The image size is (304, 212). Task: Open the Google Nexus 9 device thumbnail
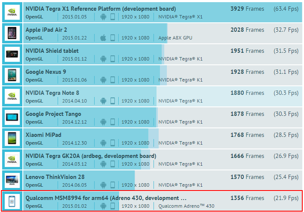(x=12, y=76)
